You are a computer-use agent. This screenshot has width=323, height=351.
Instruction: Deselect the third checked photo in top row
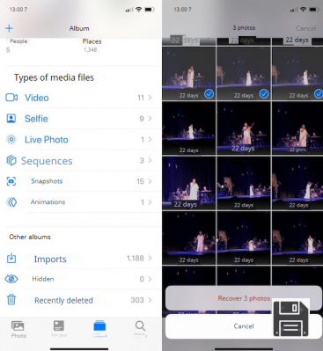pos(319,94)
